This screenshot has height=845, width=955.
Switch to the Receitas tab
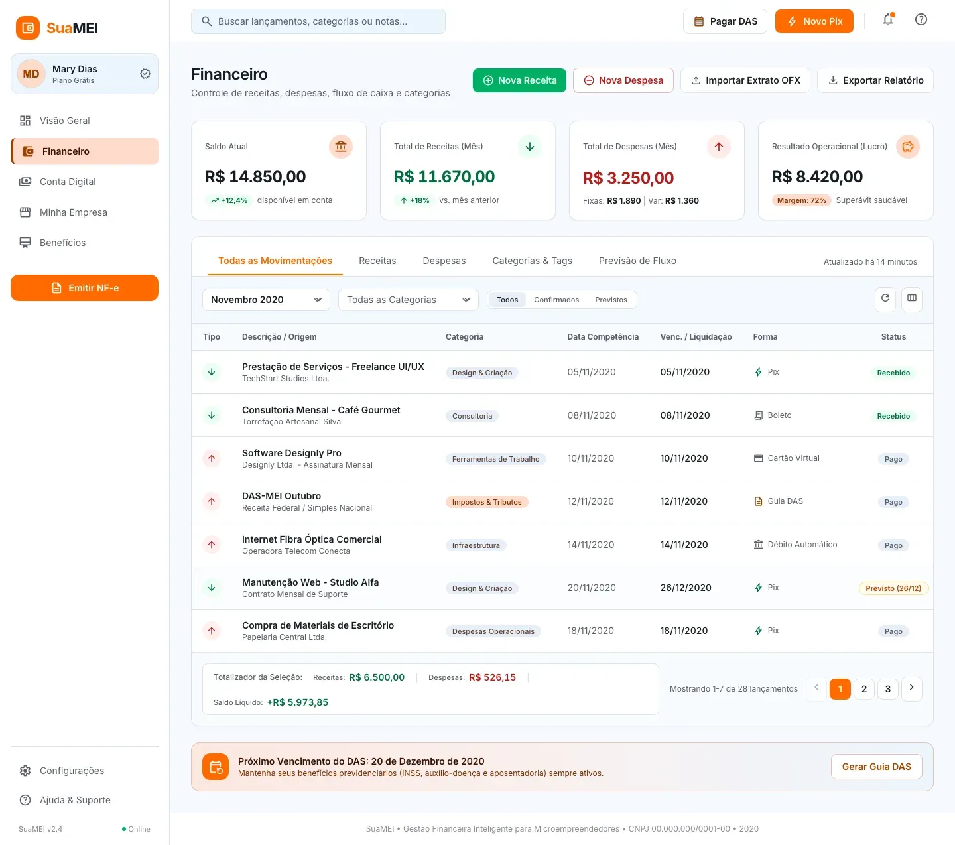coord(377,261)
